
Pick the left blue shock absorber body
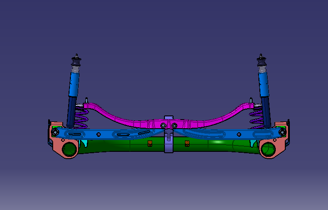[74, 84]
